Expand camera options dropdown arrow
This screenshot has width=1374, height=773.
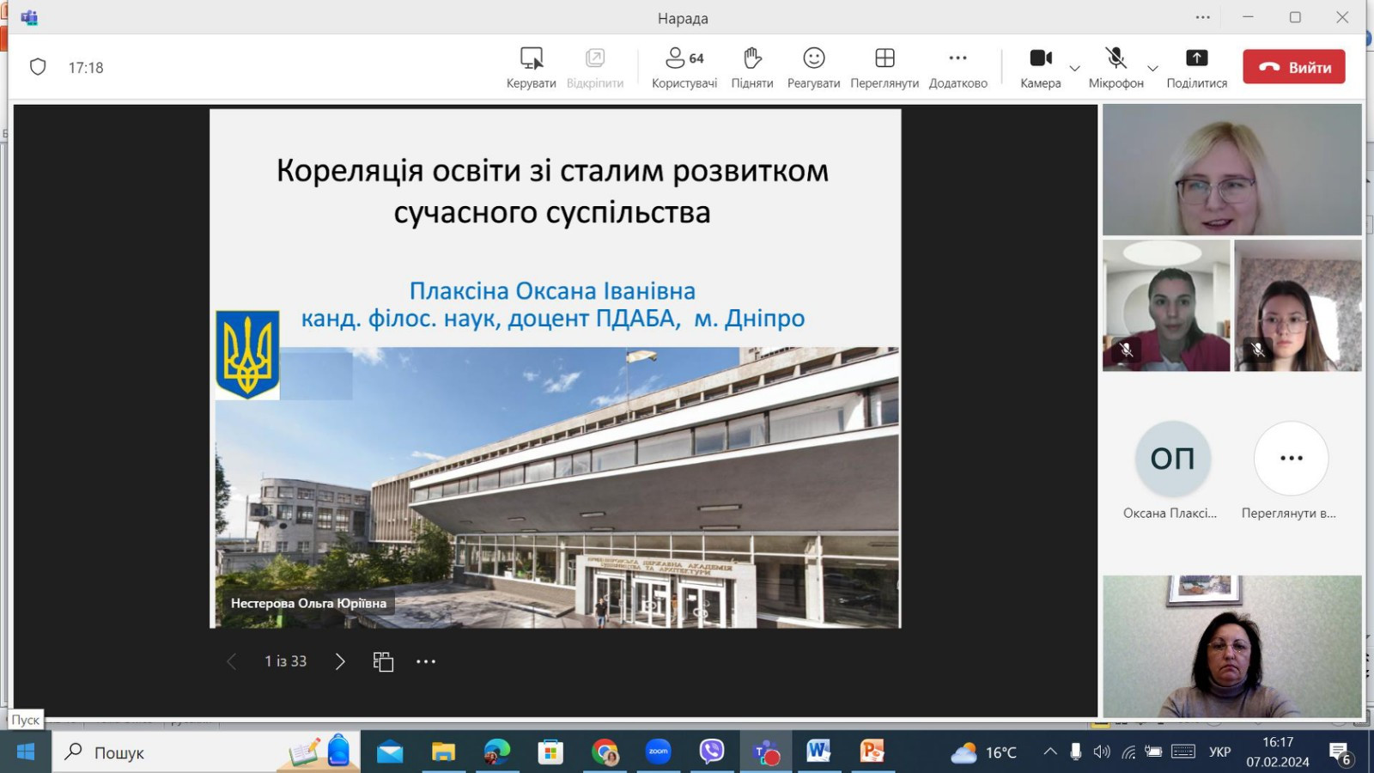click(x=1074, y=69)
